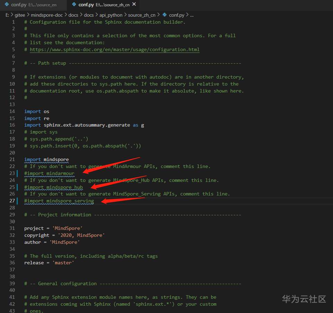Image resolution: width=333 pixels, height=313 pixels.
Task: Open the sphinx-doc.org configuration link
Action: [115, 49]
